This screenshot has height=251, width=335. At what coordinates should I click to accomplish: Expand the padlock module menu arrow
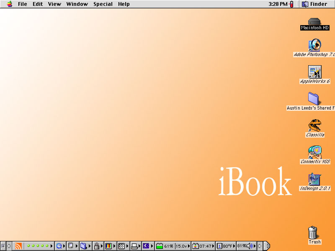[x=102, y=246]
